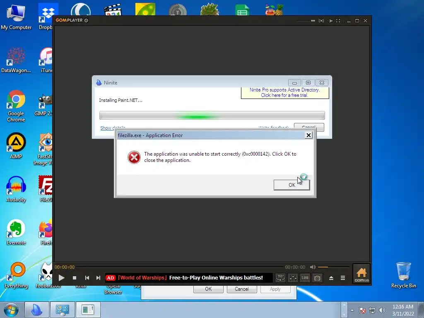Toggle always-on-top pin icon in GOM Player
This screenshot has height=318, width=424.
(330, 21)
